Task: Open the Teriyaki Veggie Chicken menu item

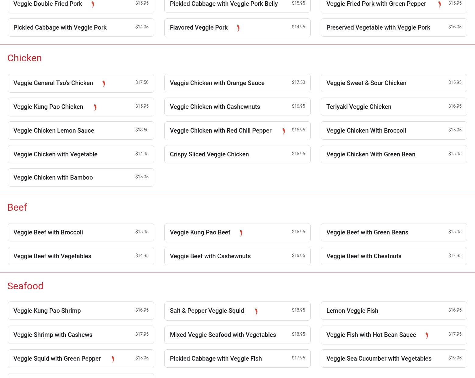Action: pos(359,107)
